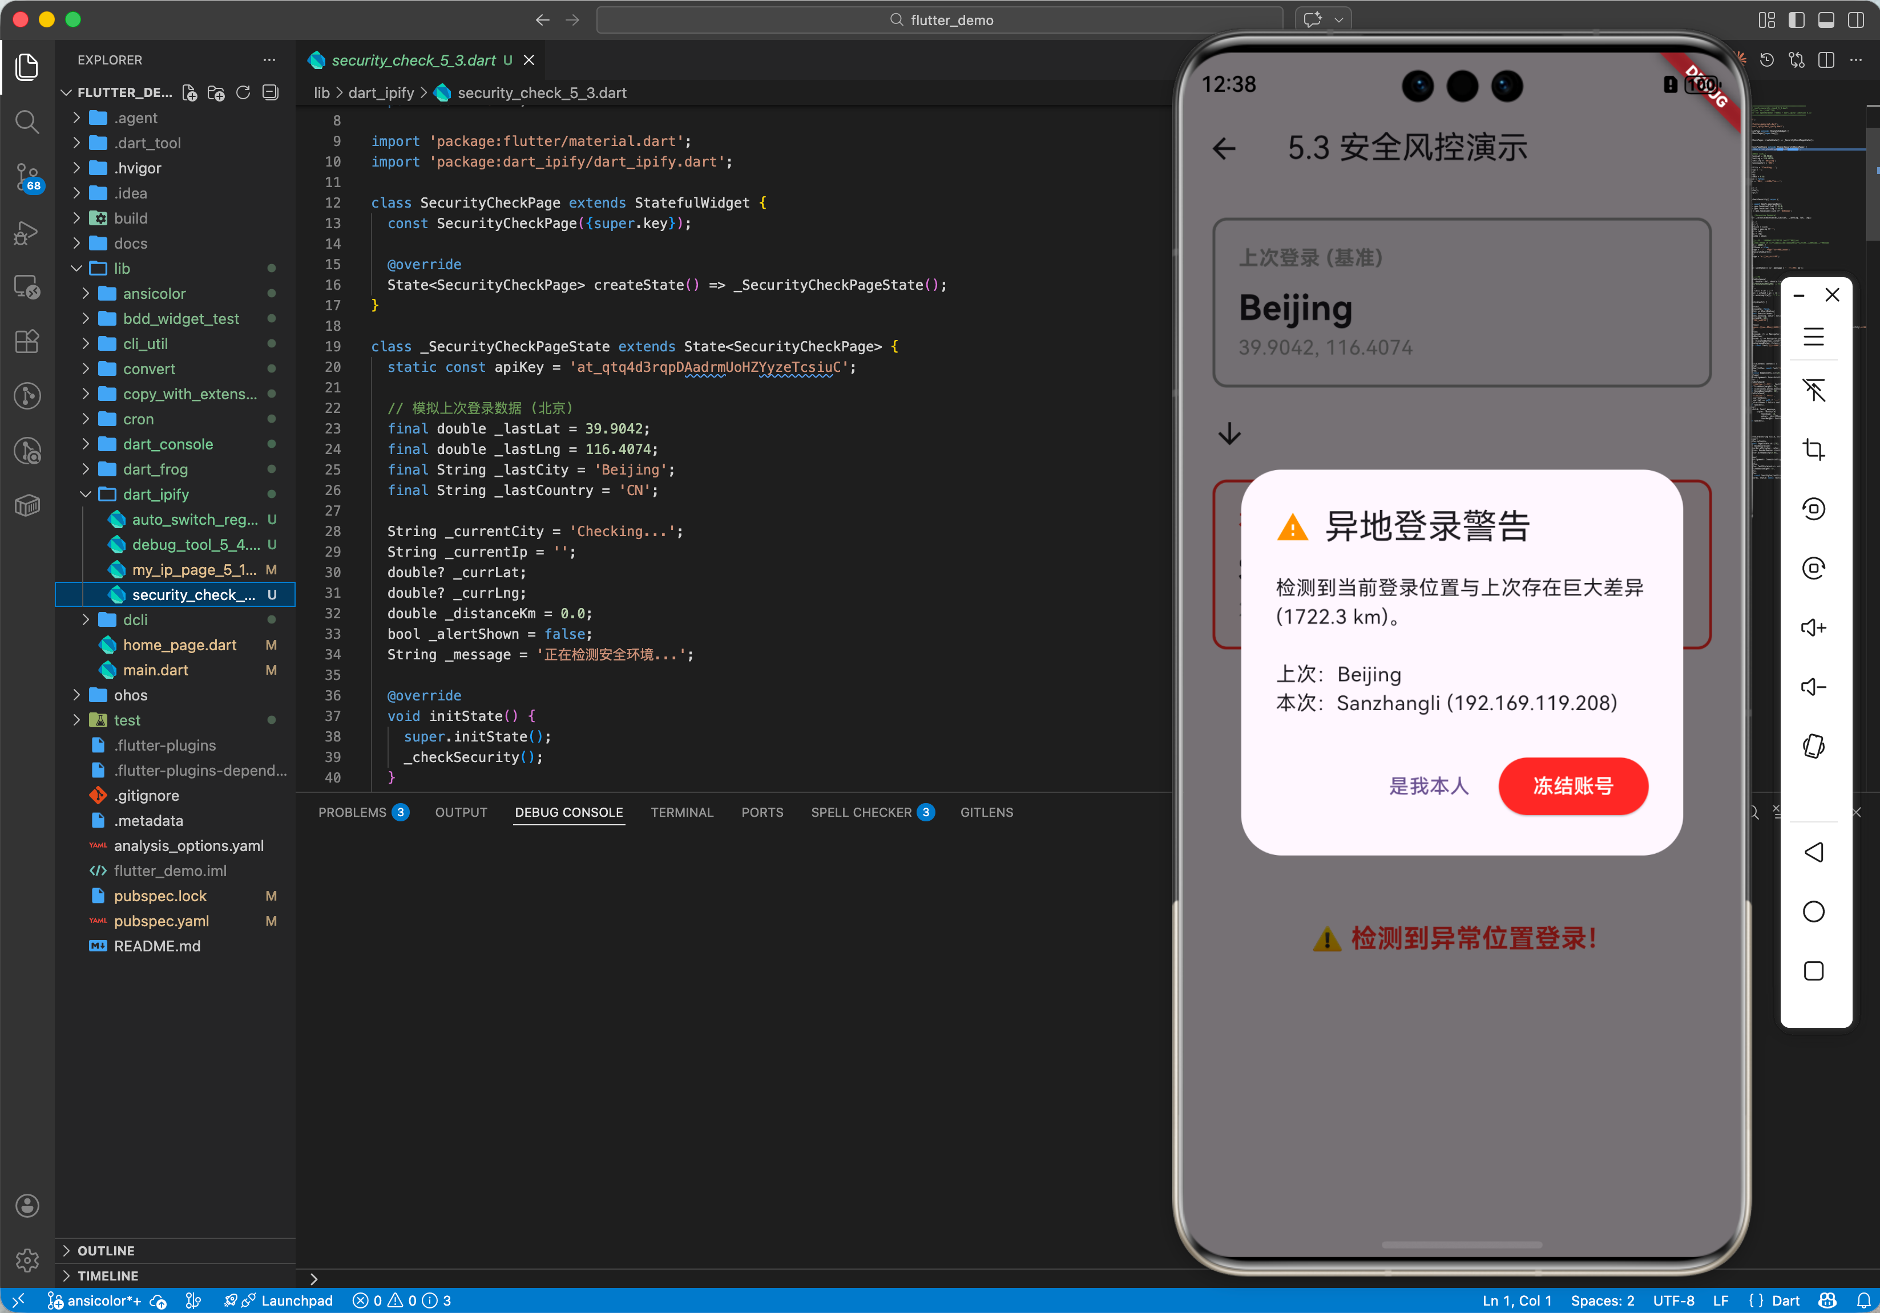Image resolution: width=1880 pixels, height=1313 pixels.
Task: Tap the 是我本人 text button
Action: pos(1428,785)
